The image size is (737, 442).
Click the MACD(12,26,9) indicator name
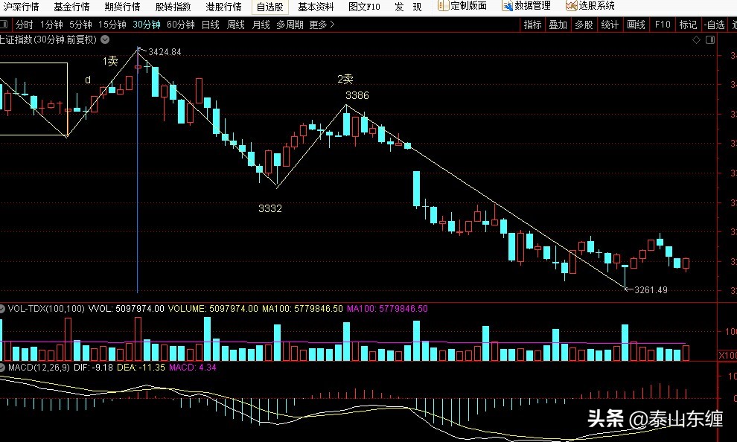click(39, 368)
